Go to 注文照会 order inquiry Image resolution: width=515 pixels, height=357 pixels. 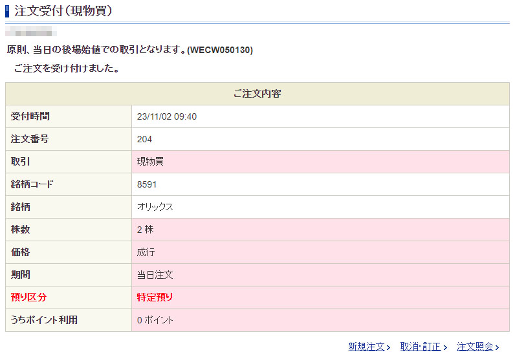point(475,347)
